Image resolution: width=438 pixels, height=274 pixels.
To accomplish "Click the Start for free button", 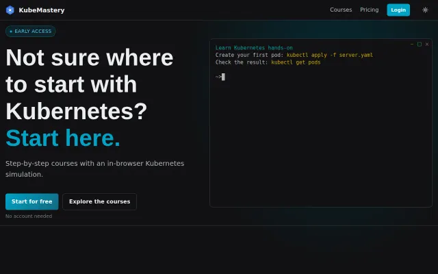I will click(32, 201).
